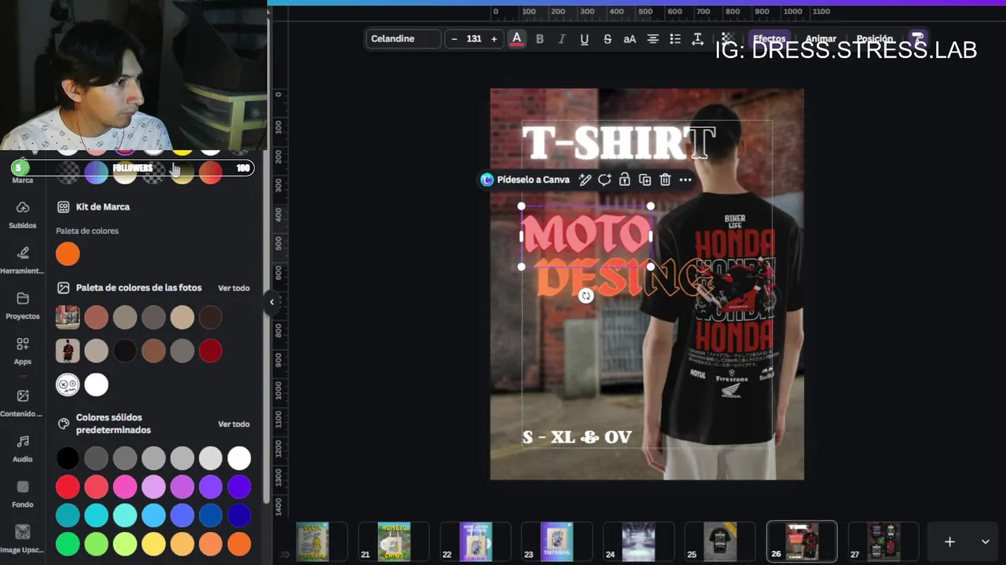Open letter and line spacing options
The height and width of the screenshot is (565, 1006).
pyautogui.click(x=697, y=38)
